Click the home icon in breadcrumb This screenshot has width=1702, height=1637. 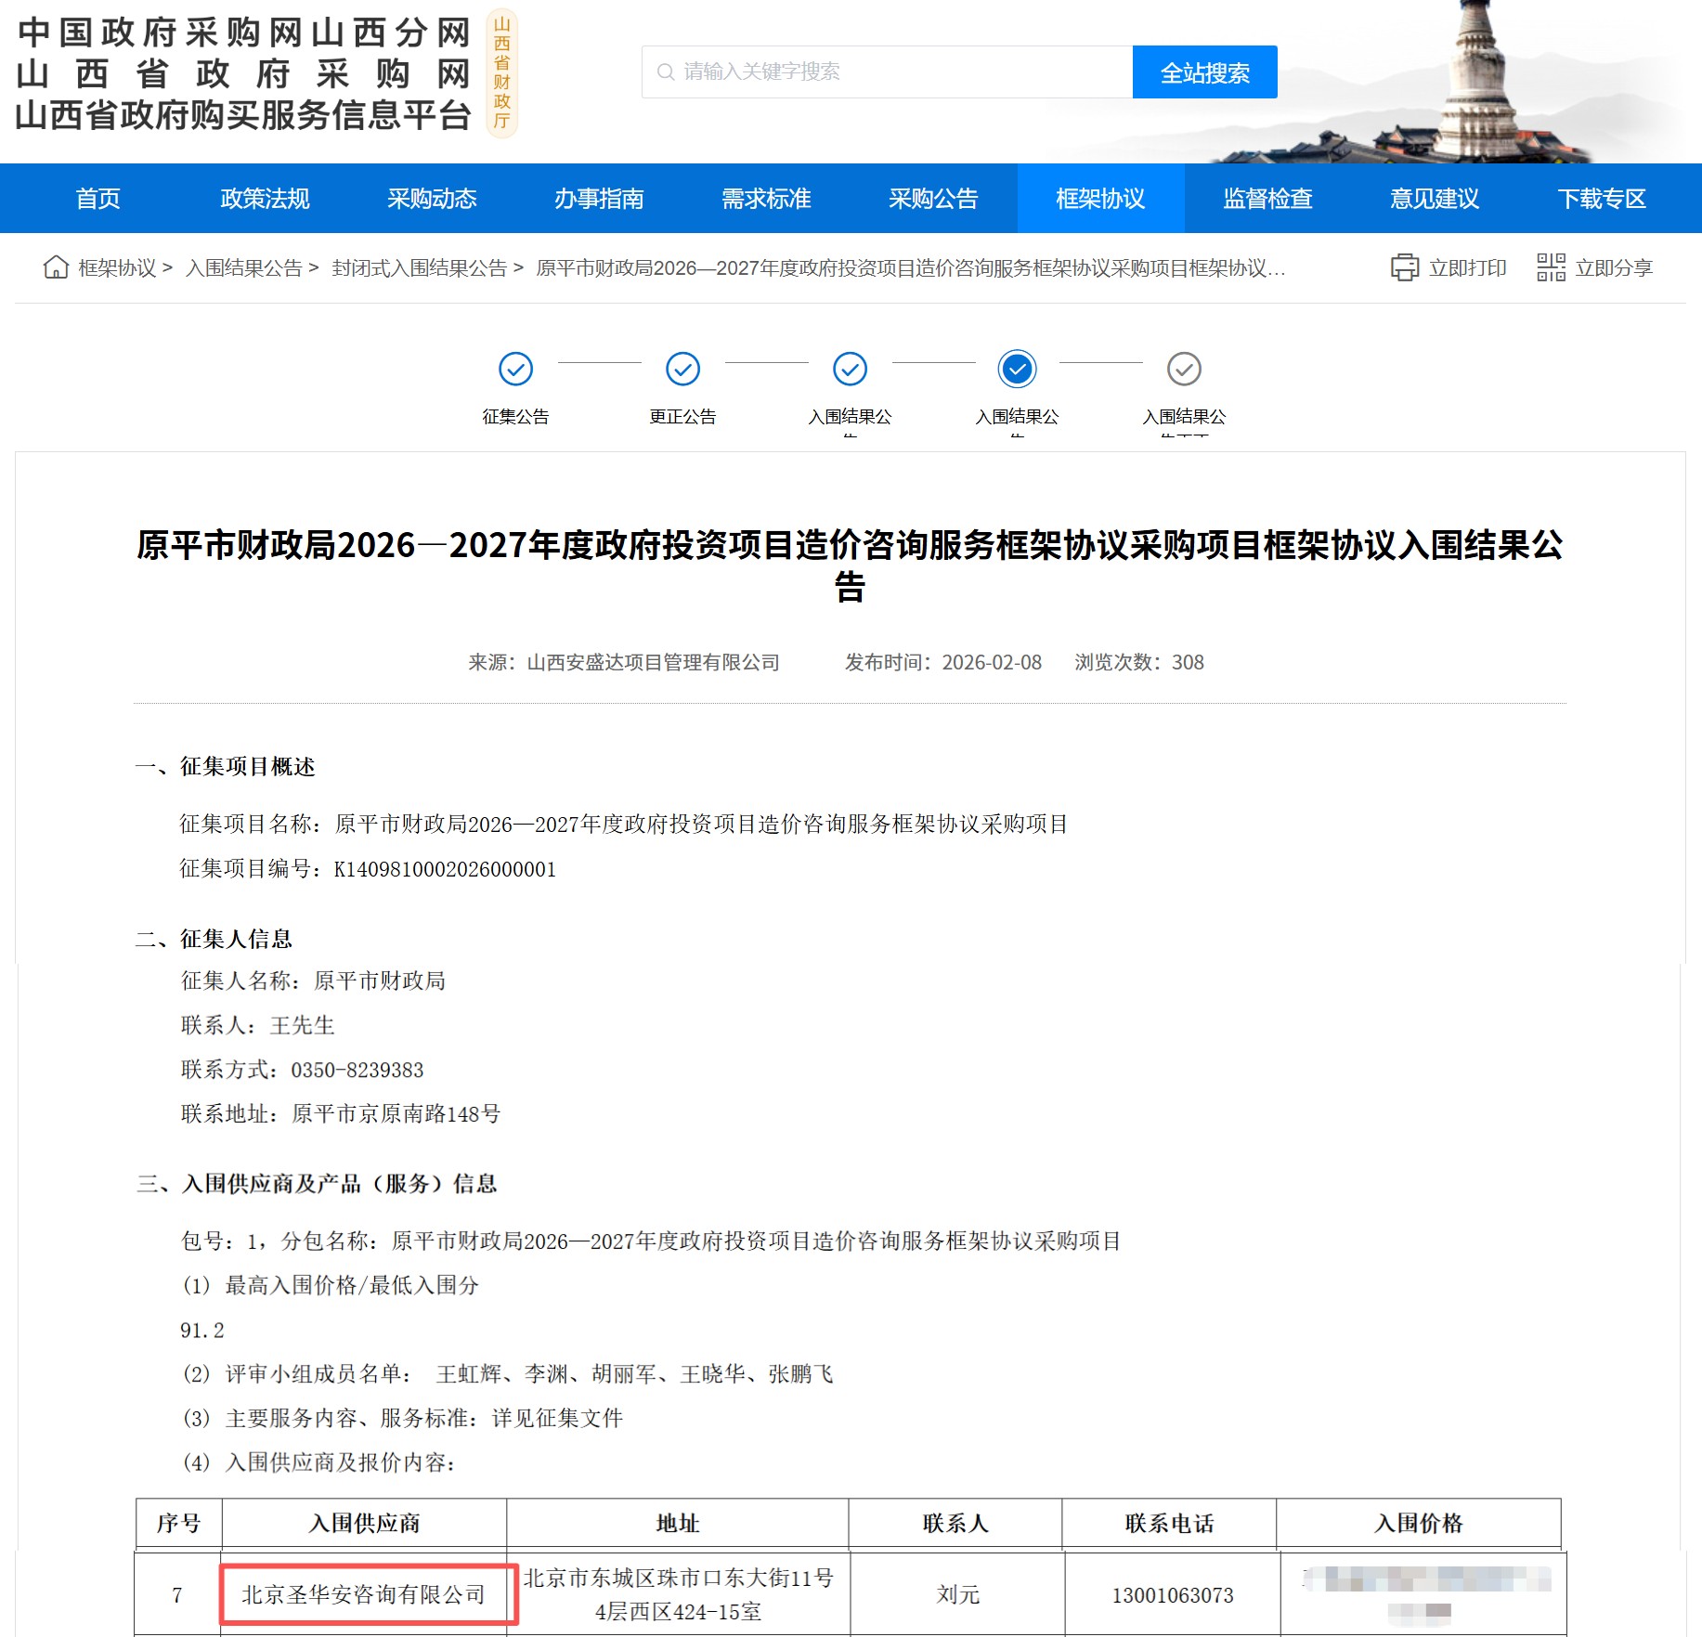tap(56, 267)
